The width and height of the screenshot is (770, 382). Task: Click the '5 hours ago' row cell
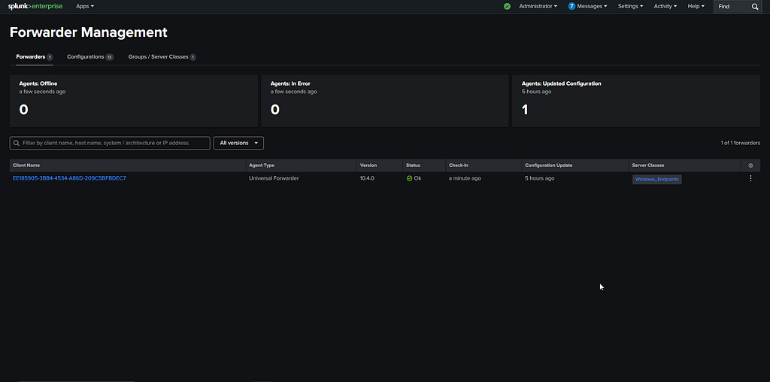[540, 178]
